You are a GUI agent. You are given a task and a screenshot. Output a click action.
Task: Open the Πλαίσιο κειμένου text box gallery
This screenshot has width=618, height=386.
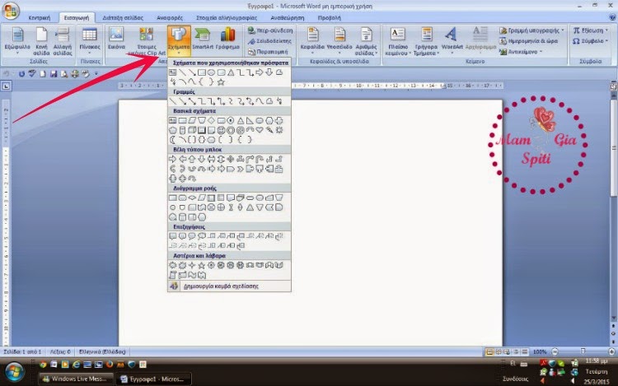398,41
